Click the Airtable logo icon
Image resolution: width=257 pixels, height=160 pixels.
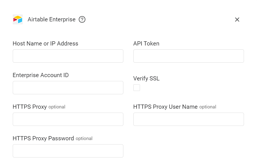(x=18, y=19)
